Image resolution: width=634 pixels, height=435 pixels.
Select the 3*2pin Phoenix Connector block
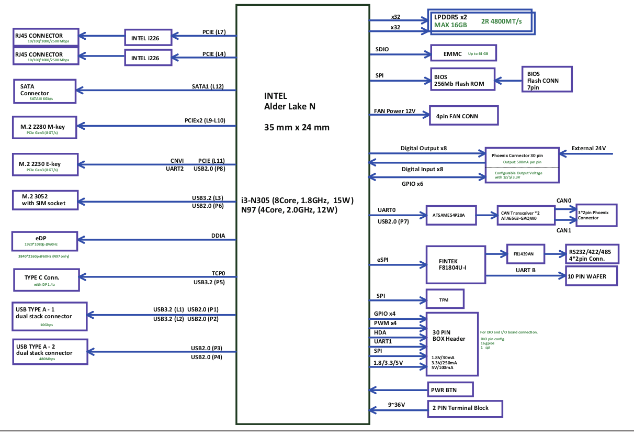(596, 215)
